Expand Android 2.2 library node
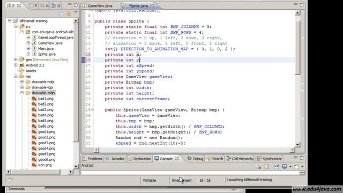Image resolution: width=343 pixels, height=193 pixels. (16, 65)
